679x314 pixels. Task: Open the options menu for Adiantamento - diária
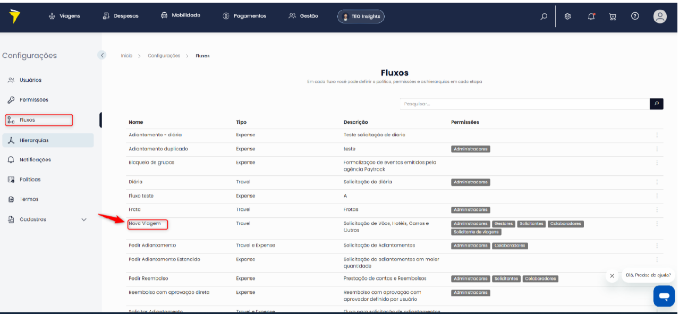click(657, 135)
